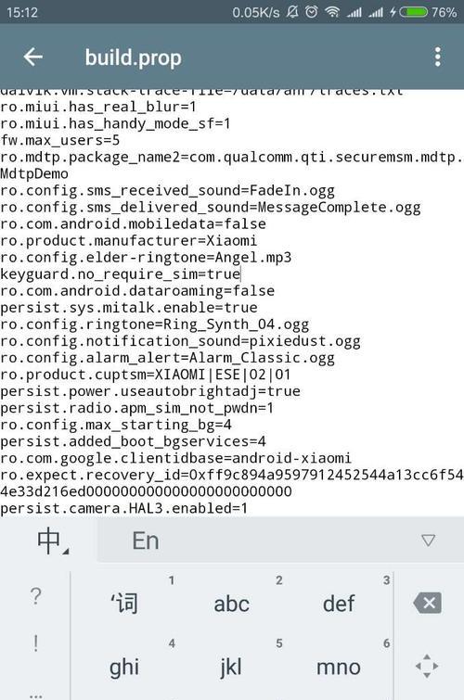Screen dimensions: 464x700
Task: Tap the muted bell status icon
Action: pos(292,12)
